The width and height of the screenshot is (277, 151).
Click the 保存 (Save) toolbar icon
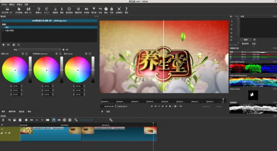28,9
